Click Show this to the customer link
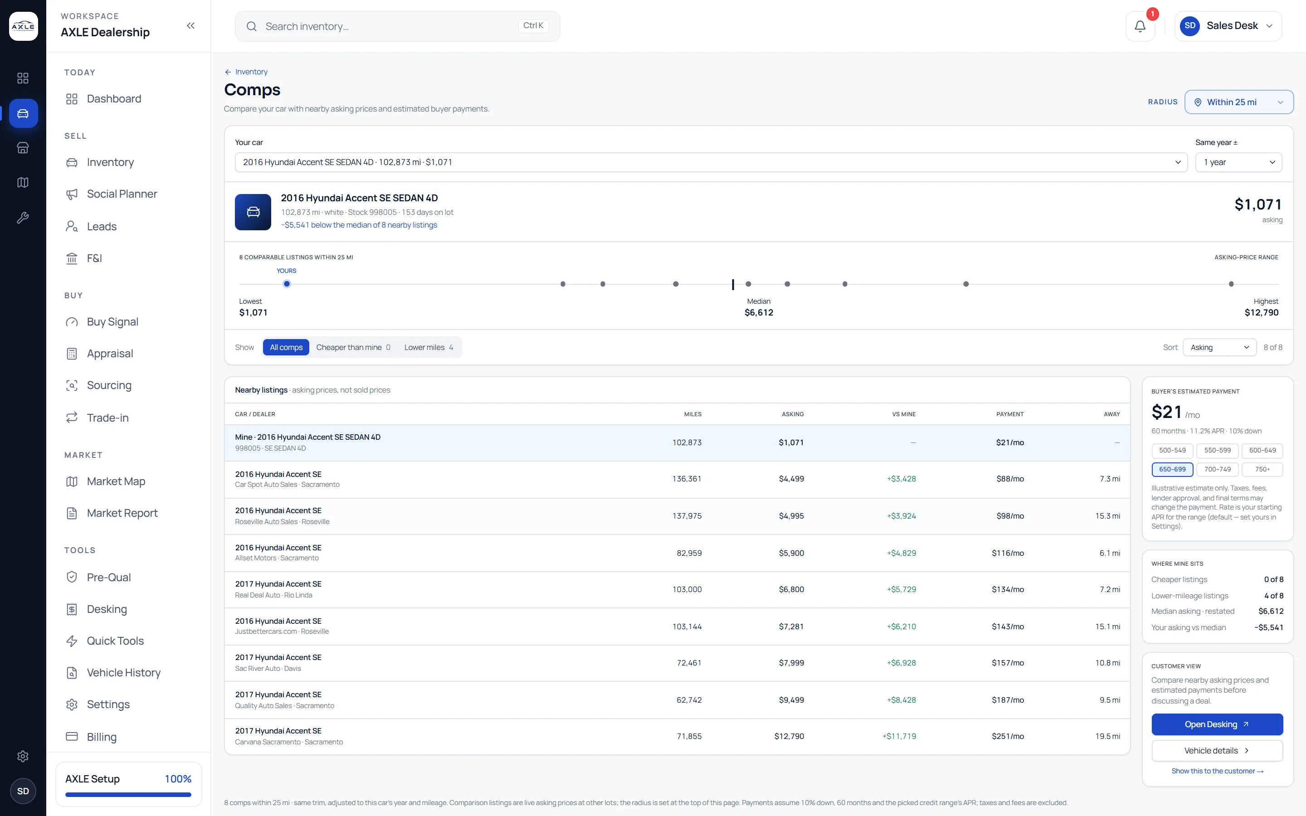 tap(1217, 771)
